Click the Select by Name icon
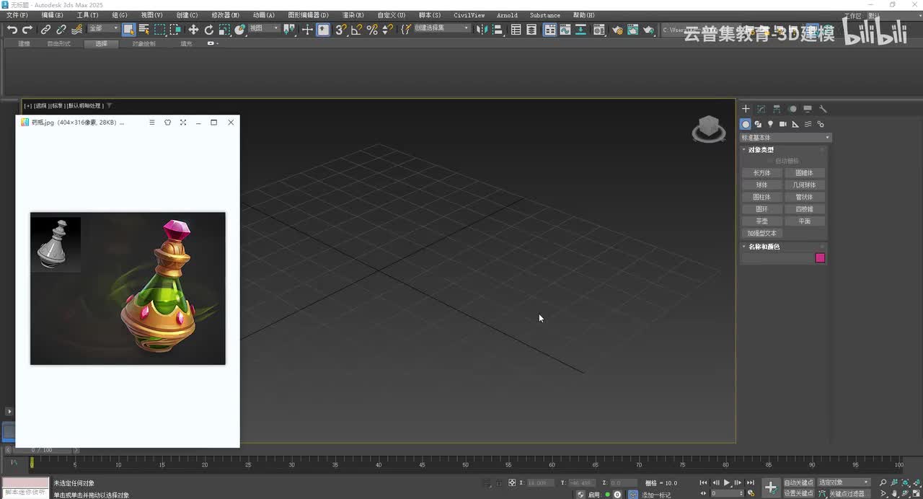This screenshot has height=499, width=923. pos(144,30)
